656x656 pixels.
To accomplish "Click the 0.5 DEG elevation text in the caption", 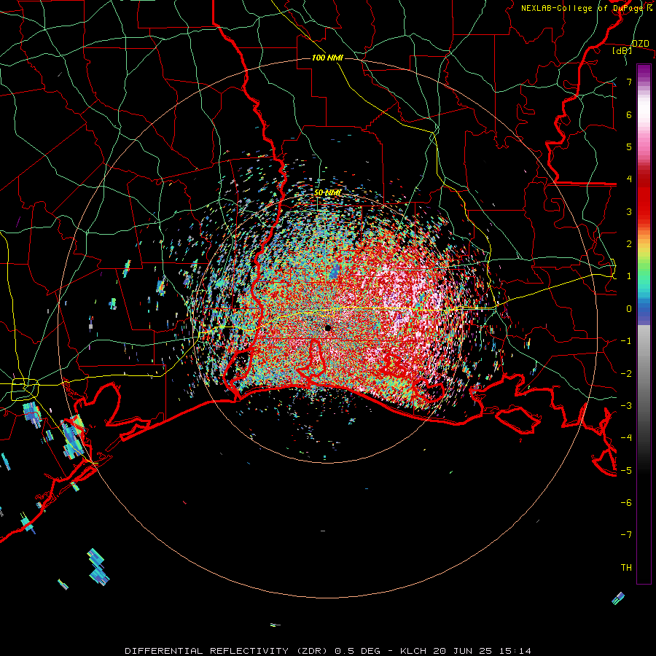I will point(357,651).
